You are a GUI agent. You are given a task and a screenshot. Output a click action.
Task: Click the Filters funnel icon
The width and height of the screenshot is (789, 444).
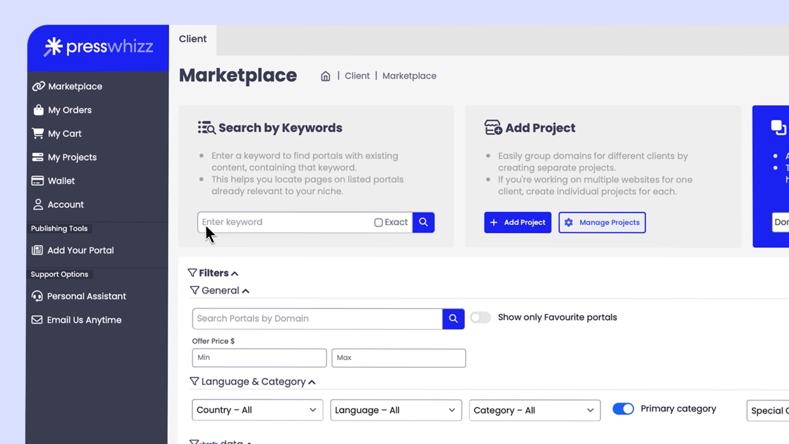(192, 273)
